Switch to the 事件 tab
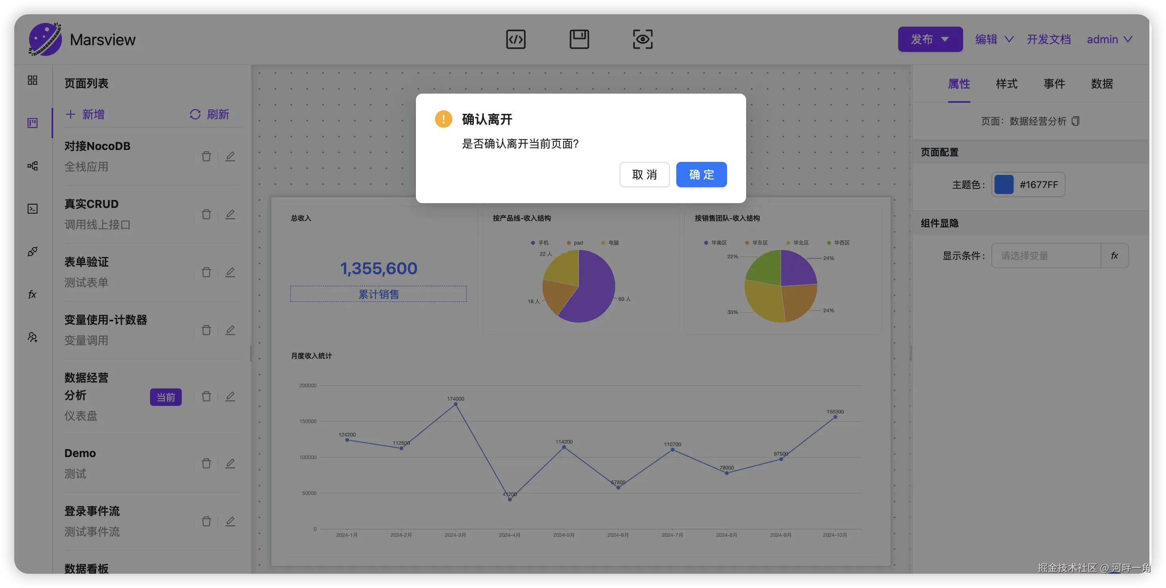The height and width of the screenshot is (588, 1166). click(1054, 84)
